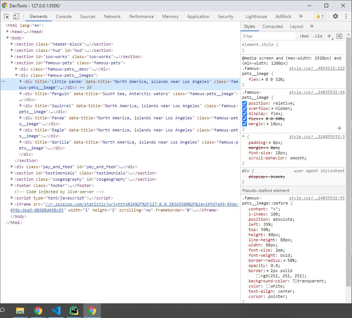The height and width of the screenshot is (318, 352).
Task: Open the ellipsis actions for selected node
Action: (3, 82)
